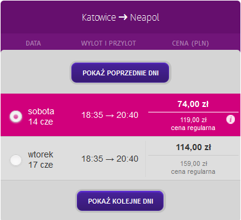Click the Pokaż poprzednie dni button
The height and width of the screenshot is (220, 241).
120,73
